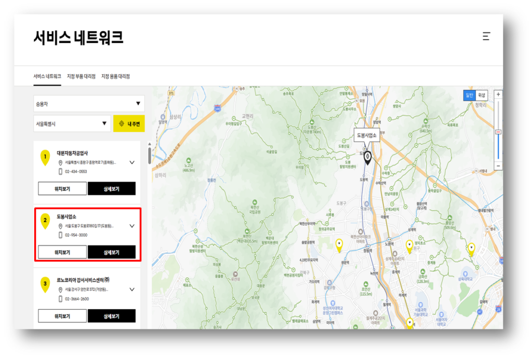This screenshot has height=358, width=532.
Task: Expand the chevron on the 도봉사업소 list entry
Action: pyautogui.click(x=132, y=226)
